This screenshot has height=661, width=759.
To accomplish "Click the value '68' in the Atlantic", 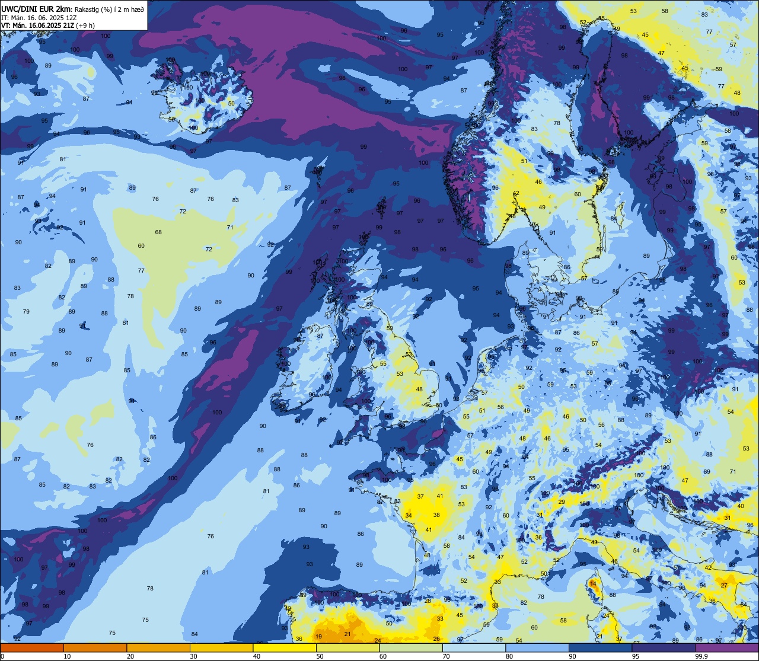I will (x=158, y=232).
